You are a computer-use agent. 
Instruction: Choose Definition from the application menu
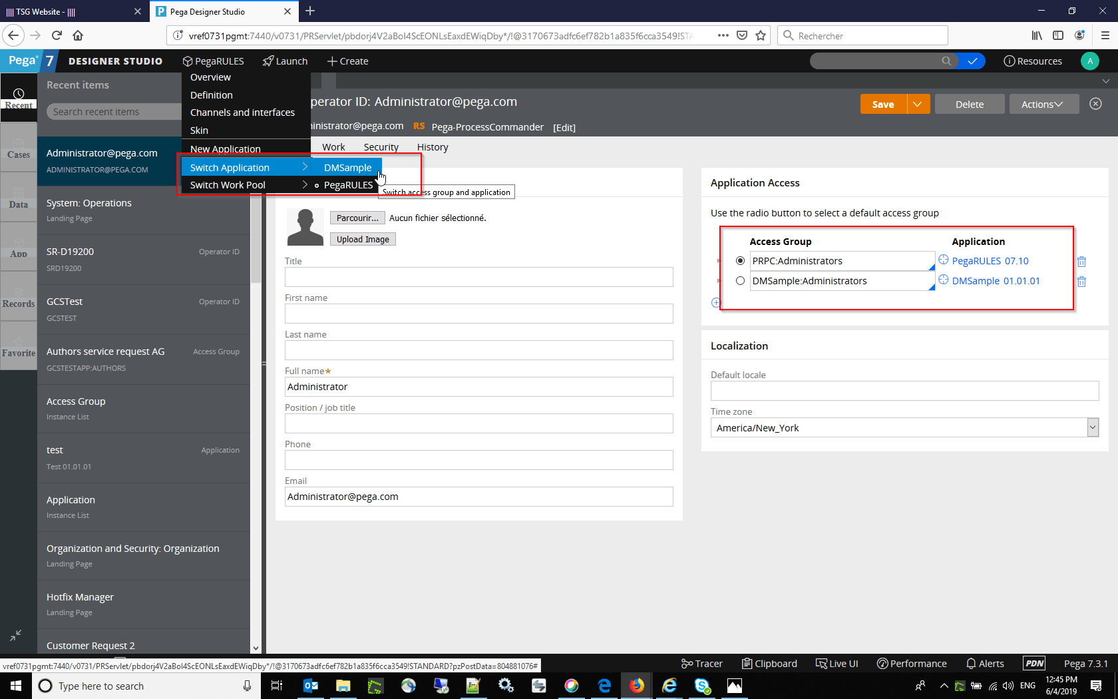click(x=212, y=95)
